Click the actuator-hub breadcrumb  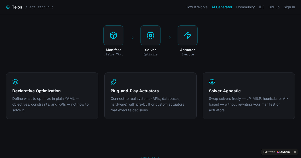pyautogui.click(x=41, y=7)
